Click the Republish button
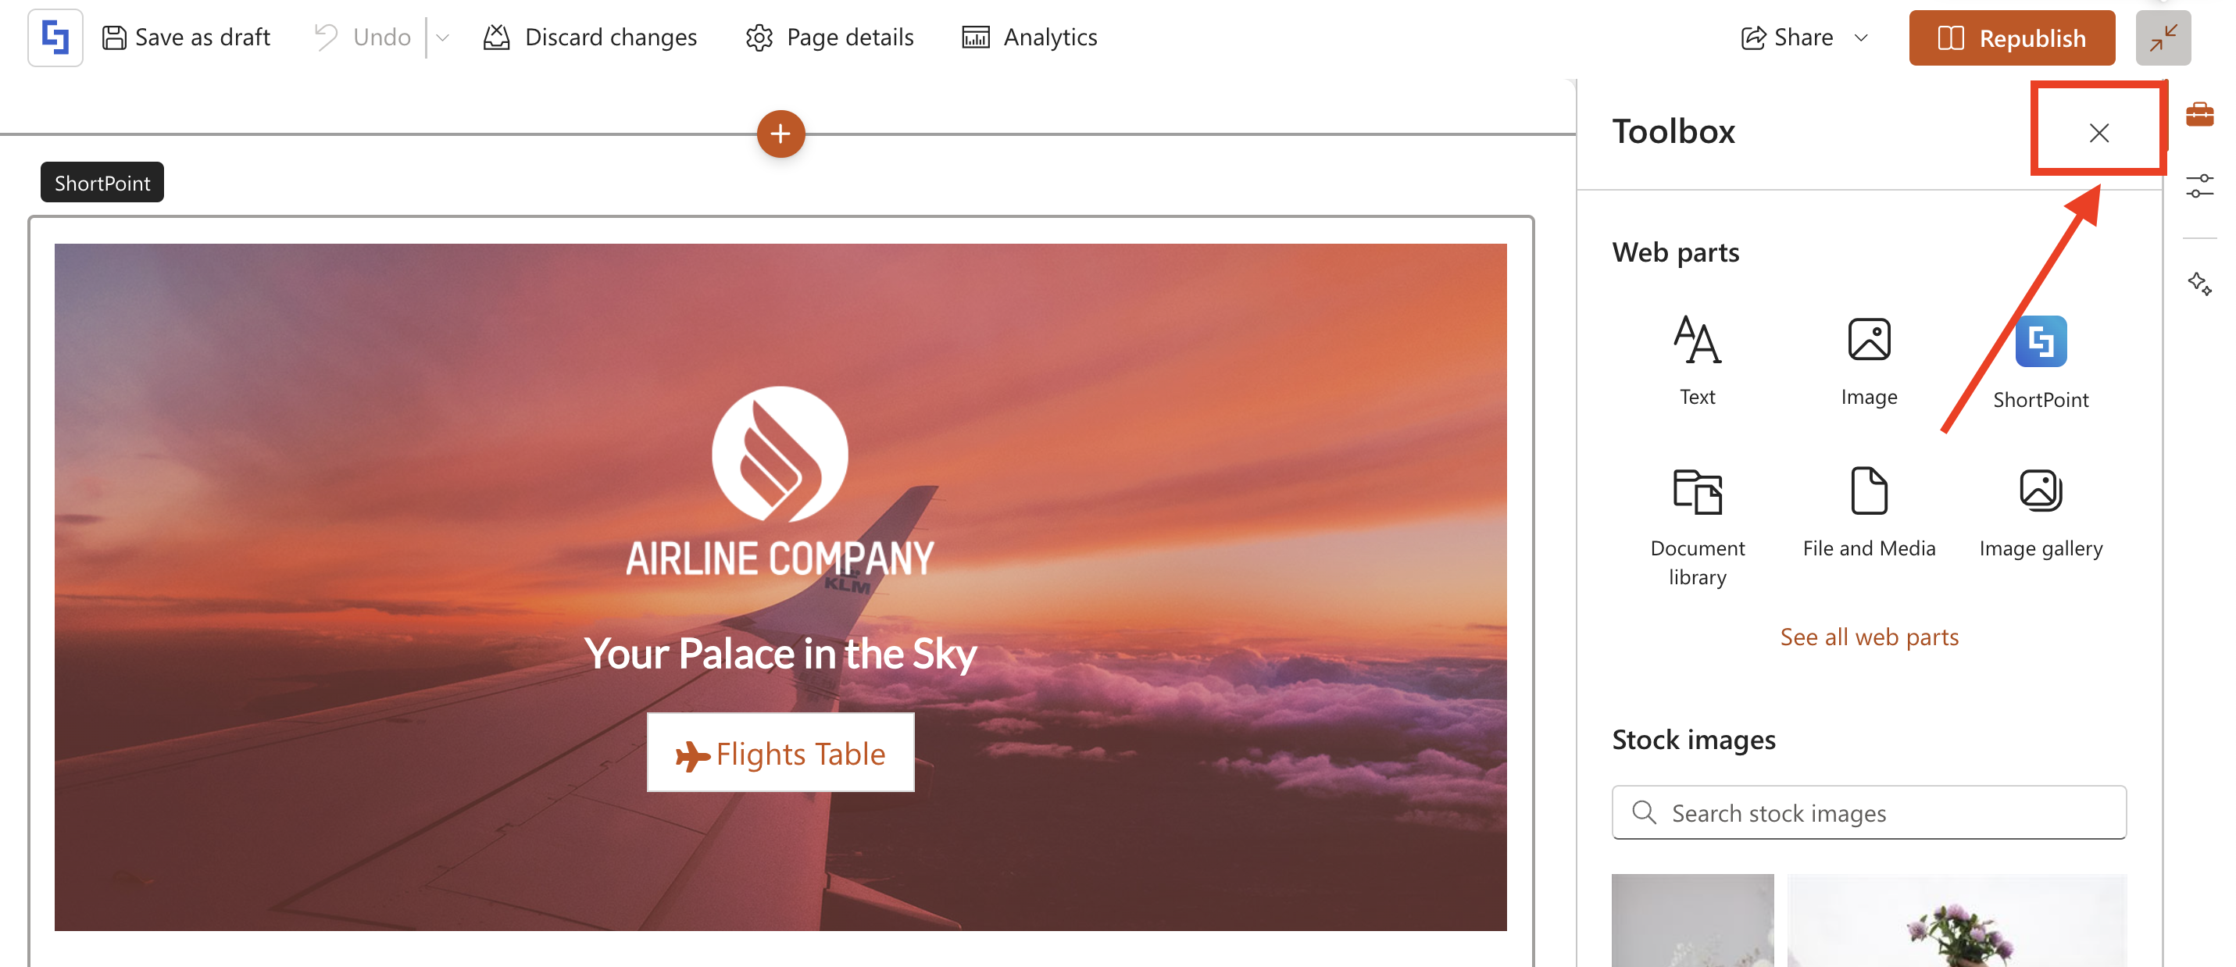Image resolution: width=2236 pixels, height=967 pixels. pyautogui.click(x=2011, y=38)
